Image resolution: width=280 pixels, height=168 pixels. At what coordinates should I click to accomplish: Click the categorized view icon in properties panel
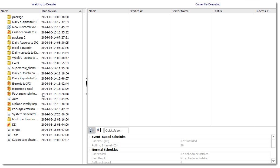[91, 130]
